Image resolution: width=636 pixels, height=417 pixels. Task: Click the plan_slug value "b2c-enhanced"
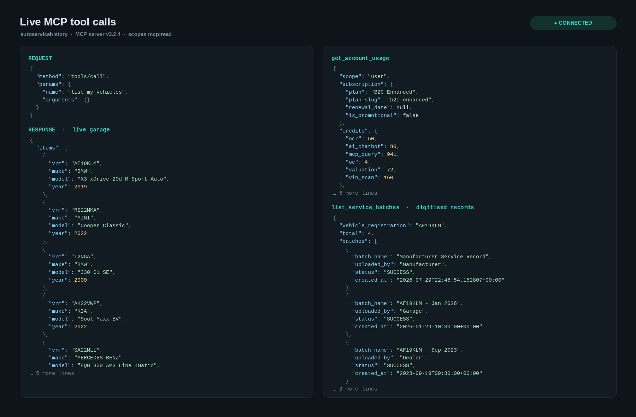pos(409,100)
